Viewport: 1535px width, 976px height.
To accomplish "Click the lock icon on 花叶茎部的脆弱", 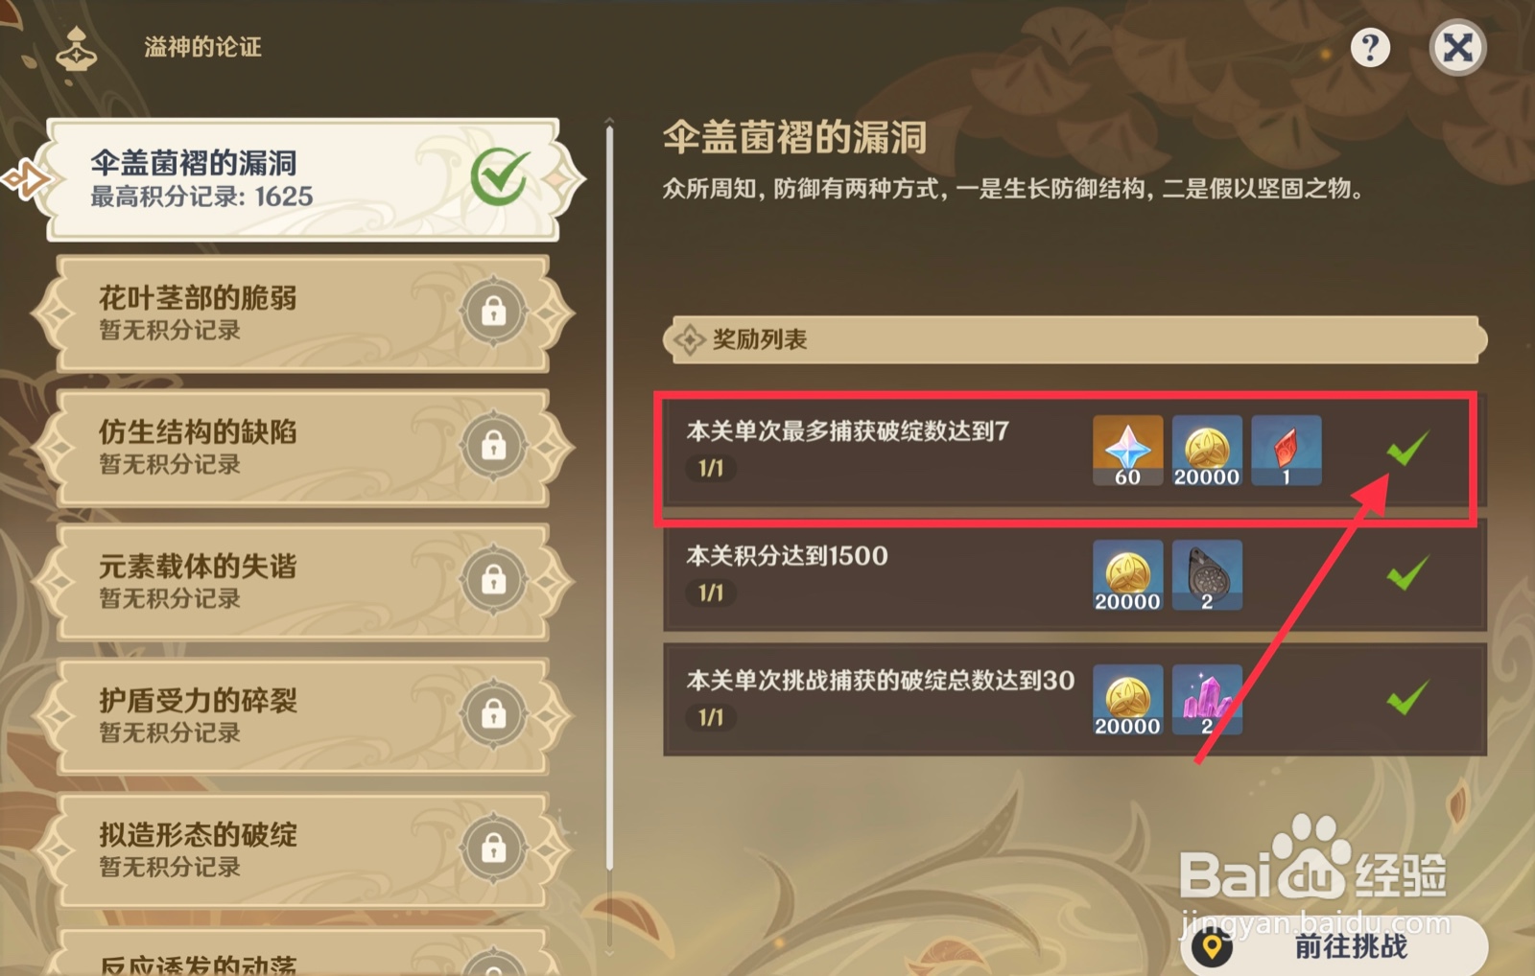I will coord(493,312).
